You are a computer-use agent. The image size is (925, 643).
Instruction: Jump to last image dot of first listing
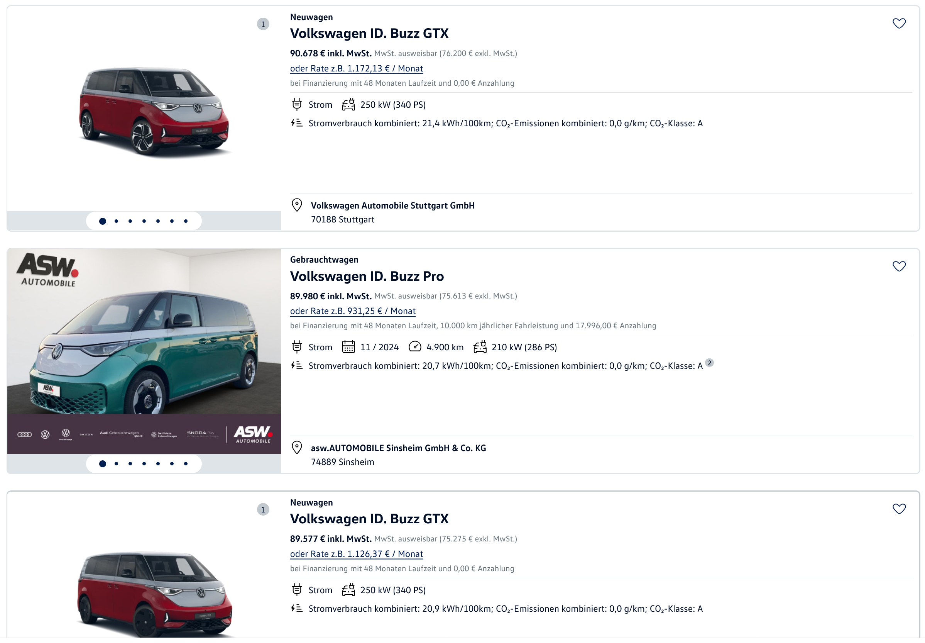(x=186, y=221)
